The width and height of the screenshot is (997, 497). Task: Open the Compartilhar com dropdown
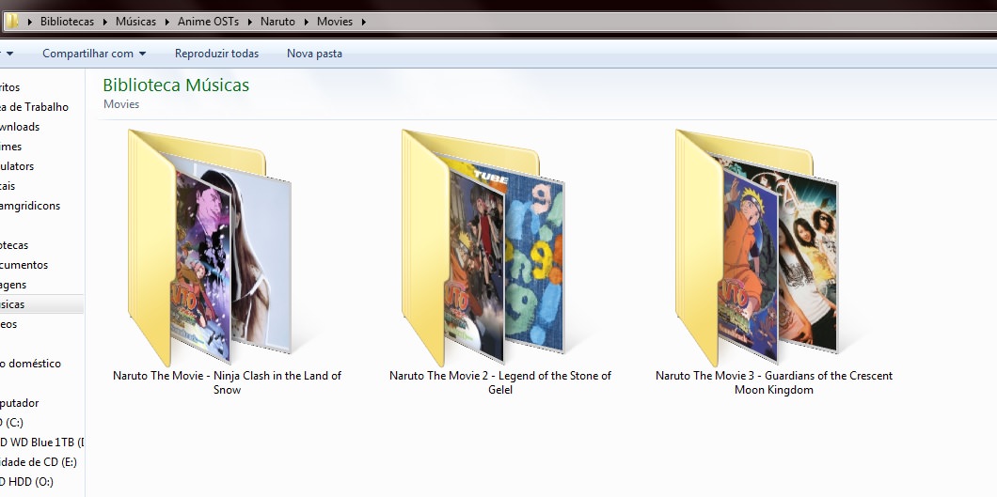(94, 54)
